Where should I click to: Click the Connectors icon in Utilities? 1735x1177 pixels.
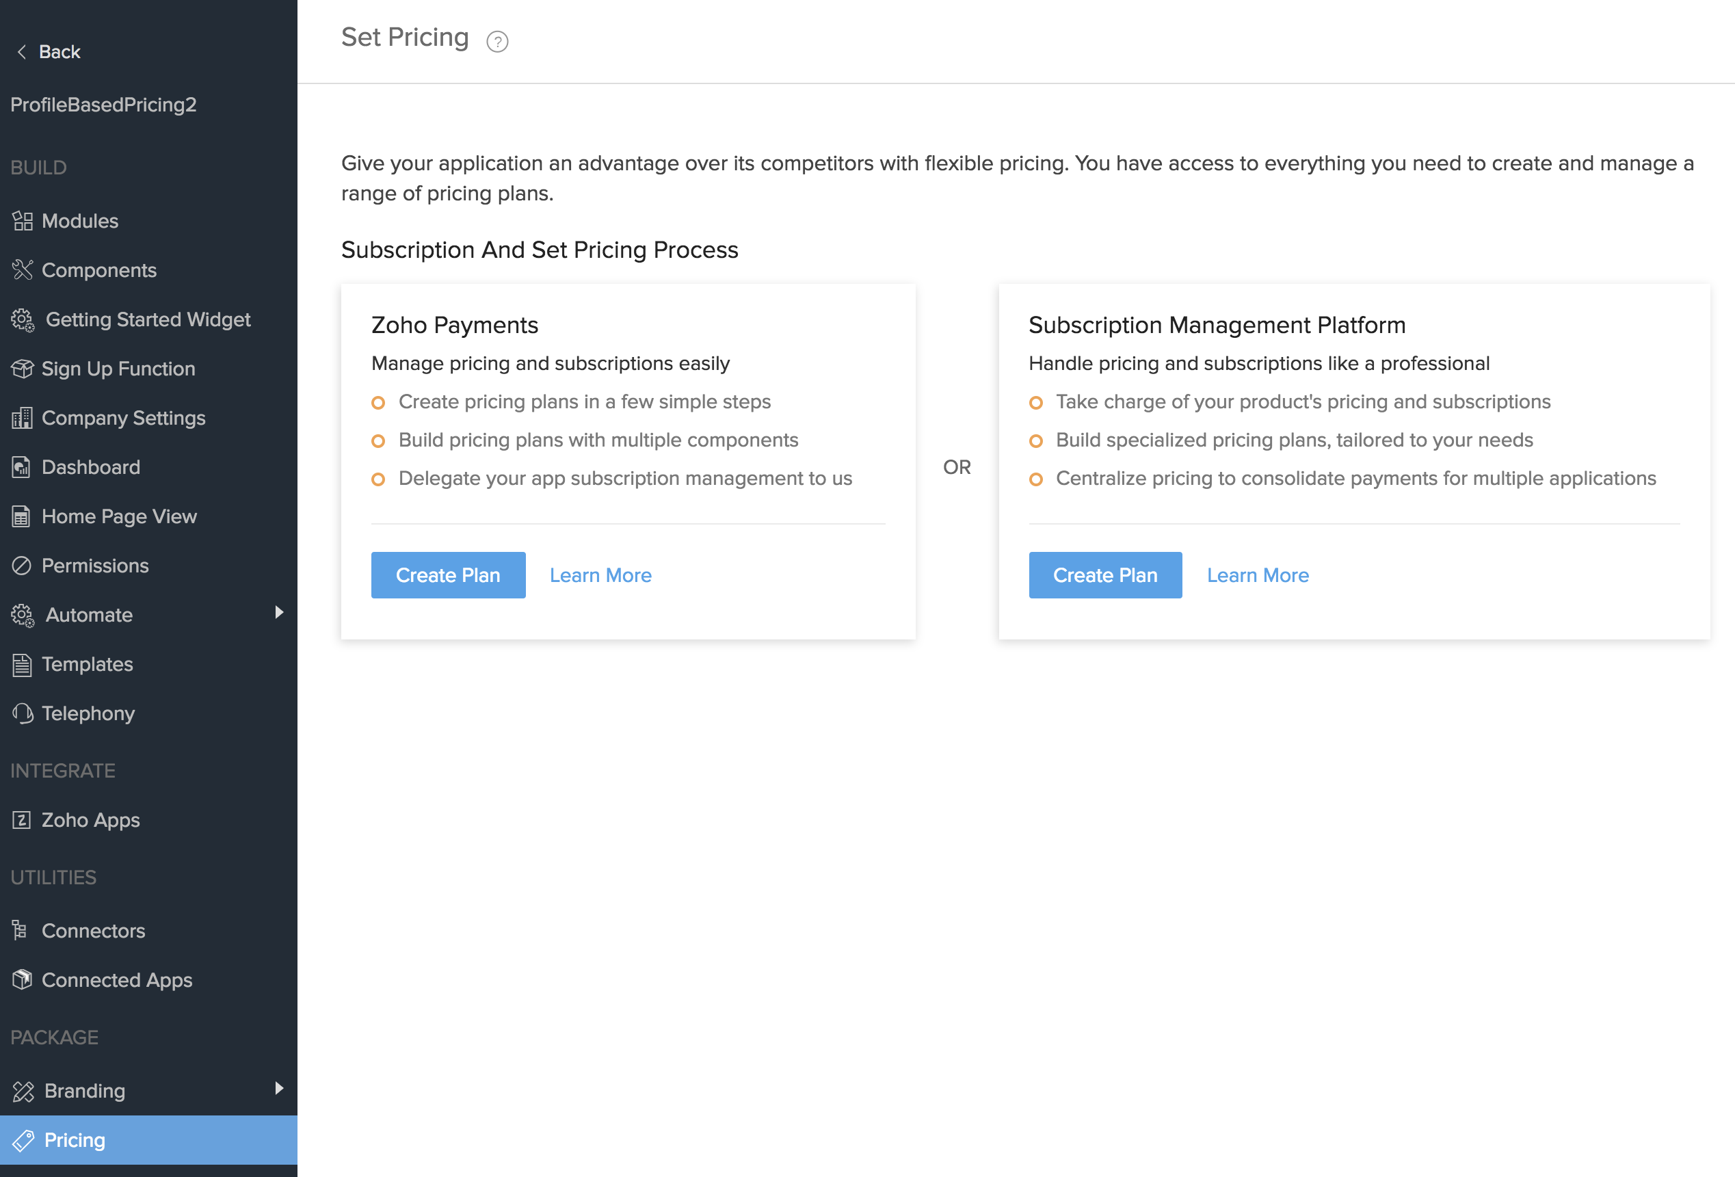(20, 930)
